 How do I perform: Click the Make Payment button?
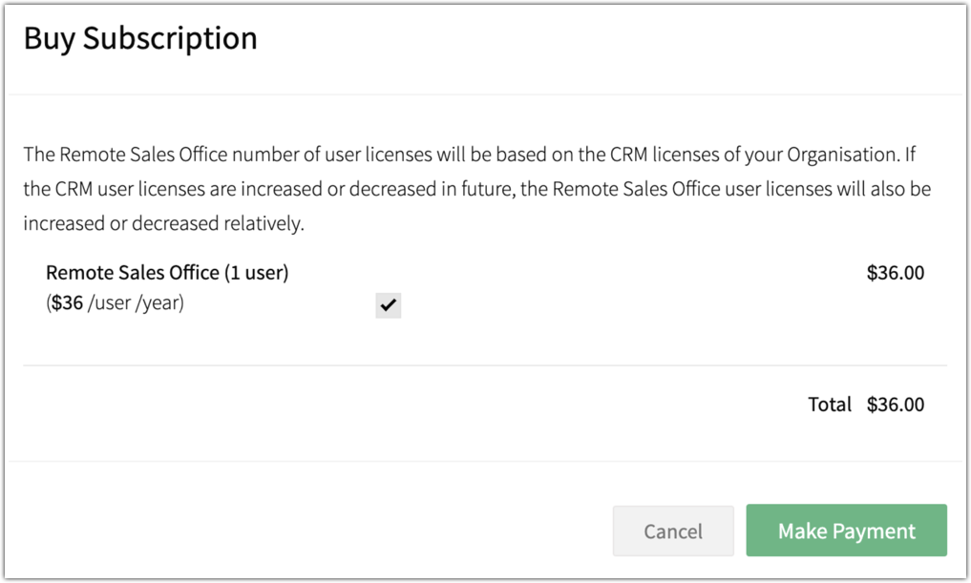coord(846,531)
